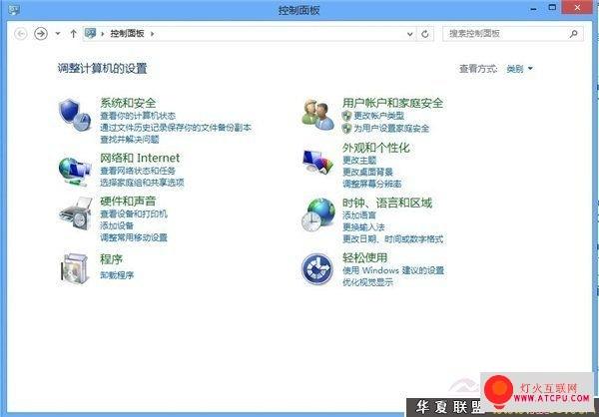This screenshot has width=599, height=417.
Task: Open 网络和 Internet category
Action: tap(140, 158)
